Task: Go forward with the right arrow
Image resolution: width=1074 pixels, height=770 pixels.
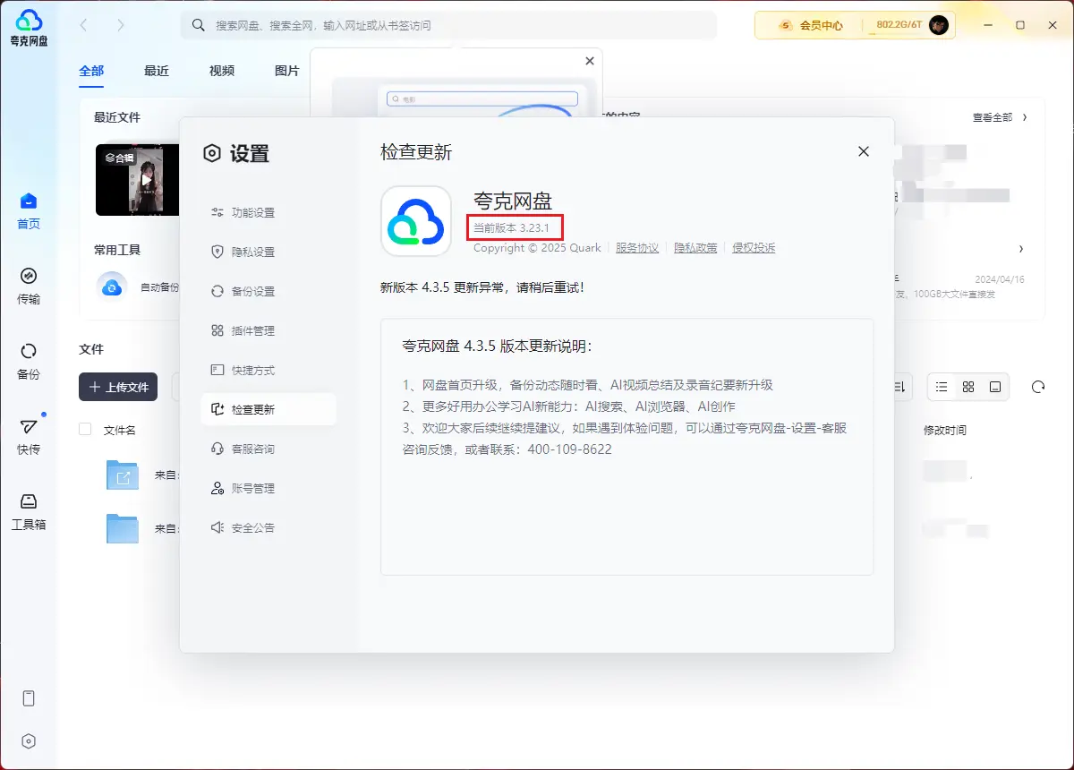Action: click(x=121, y=25)
